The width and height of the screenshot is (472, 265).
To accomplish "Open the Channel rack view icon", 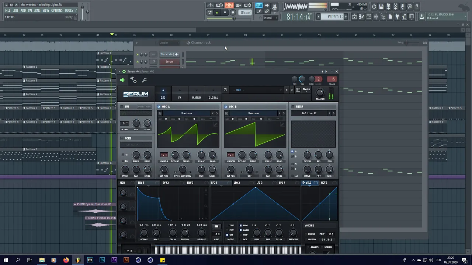I will (369, 17).
